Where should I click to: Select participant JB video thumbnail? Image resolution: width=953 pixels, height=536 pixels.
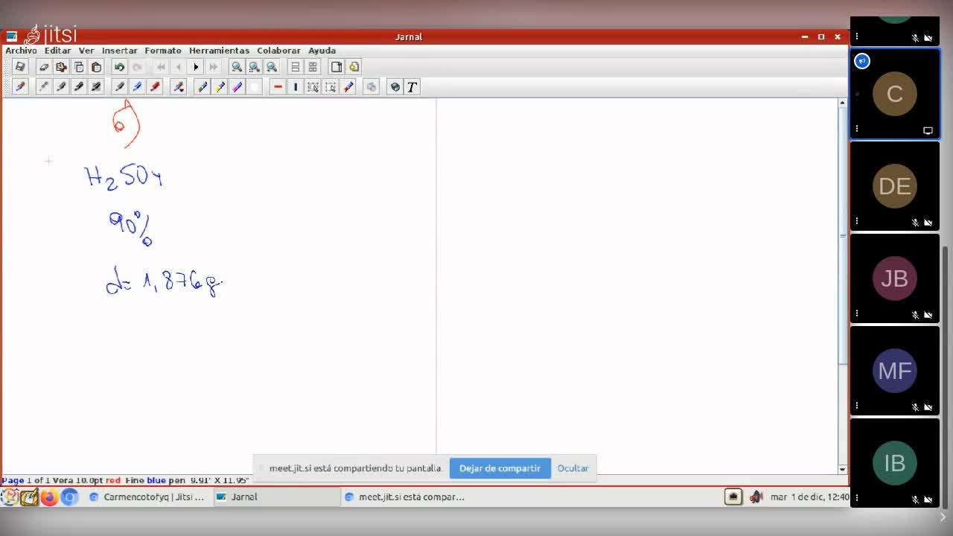(895, 278)
